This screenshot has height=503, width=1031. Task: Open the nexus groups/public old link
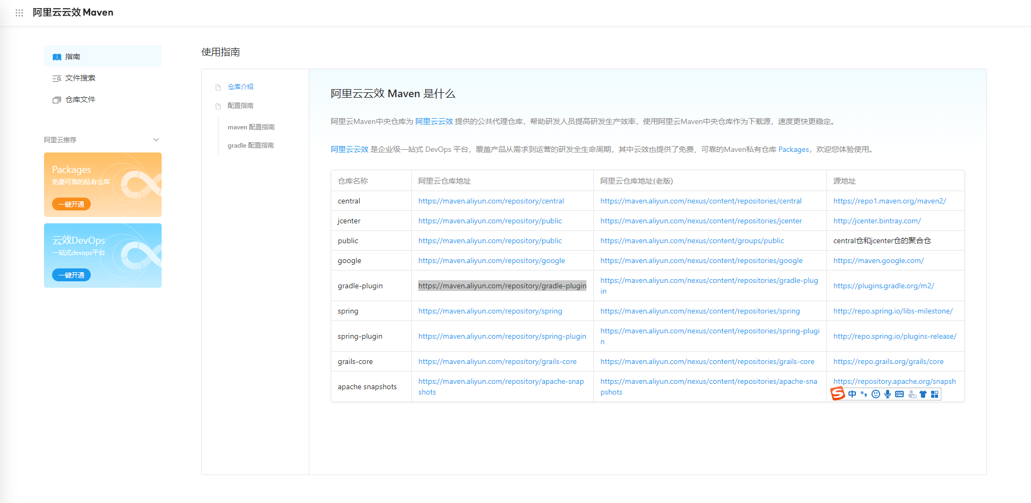tap(692, 240)
